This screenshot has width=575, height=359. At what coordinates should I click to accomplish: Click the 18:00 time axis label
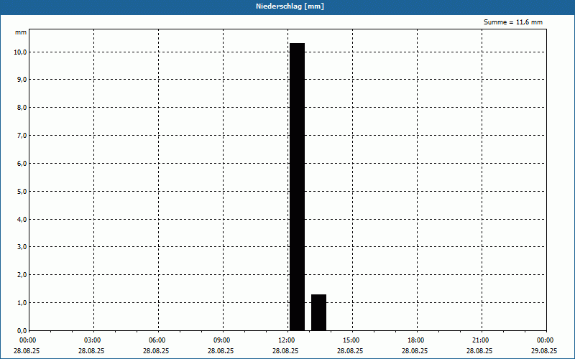416,340
